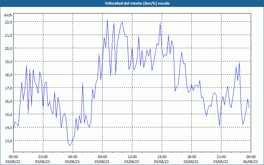
Task: Click the 15:00 time label
Action: point(162,157)
